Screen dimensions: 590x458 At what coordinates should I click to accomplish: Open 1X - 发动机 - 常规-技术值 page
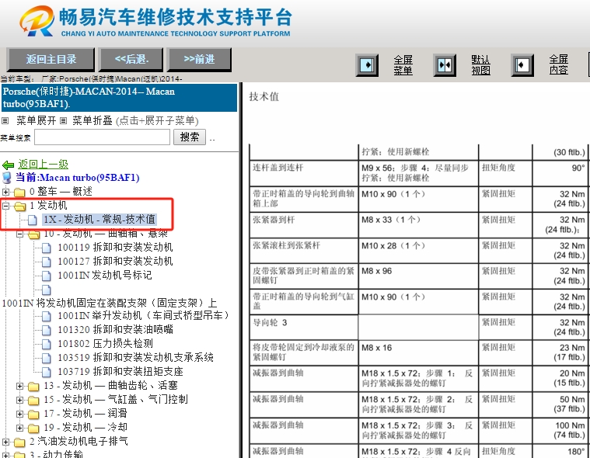pyautogui.click(x=99, y=220)
